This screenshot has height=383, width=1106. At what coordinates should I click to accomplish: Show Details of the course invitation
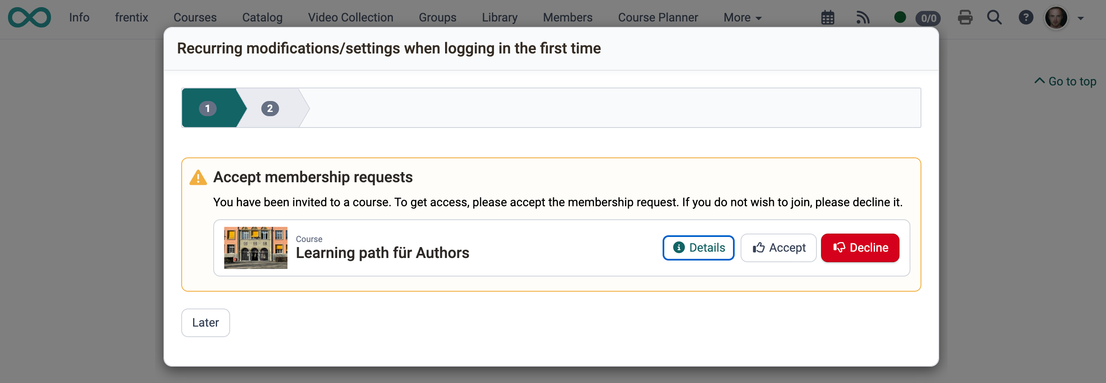point(698,248)
